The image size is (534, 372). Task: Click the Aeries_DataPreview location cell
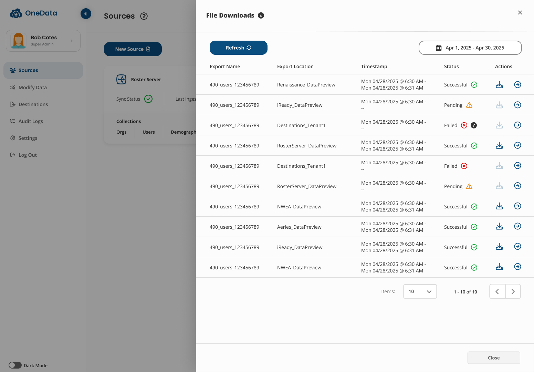click(299, 227)
